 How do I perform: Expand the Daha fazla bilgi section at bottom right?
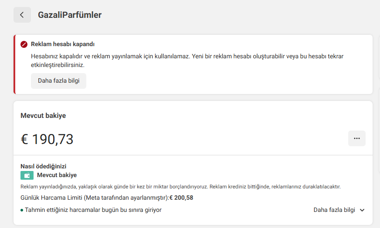[x=339, y=210]
